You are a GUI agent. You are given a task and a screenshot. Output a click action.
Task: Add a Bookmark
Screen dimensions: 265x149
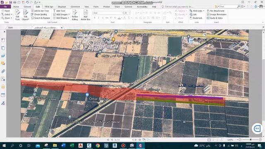[x=196, y=18]
